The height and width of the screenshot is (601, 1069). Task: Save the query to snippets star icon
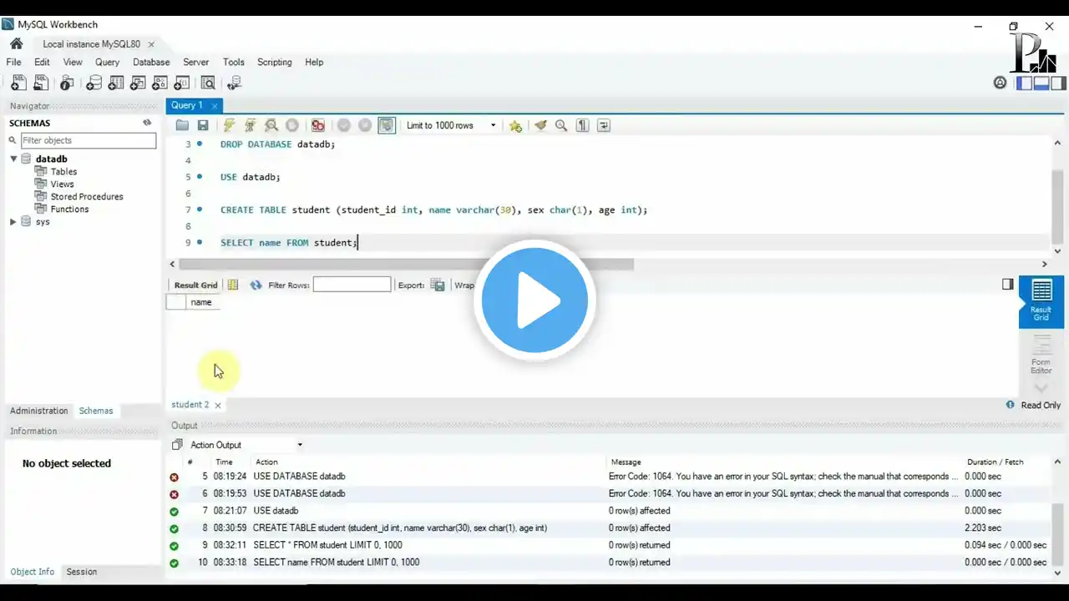pos(515,125)
